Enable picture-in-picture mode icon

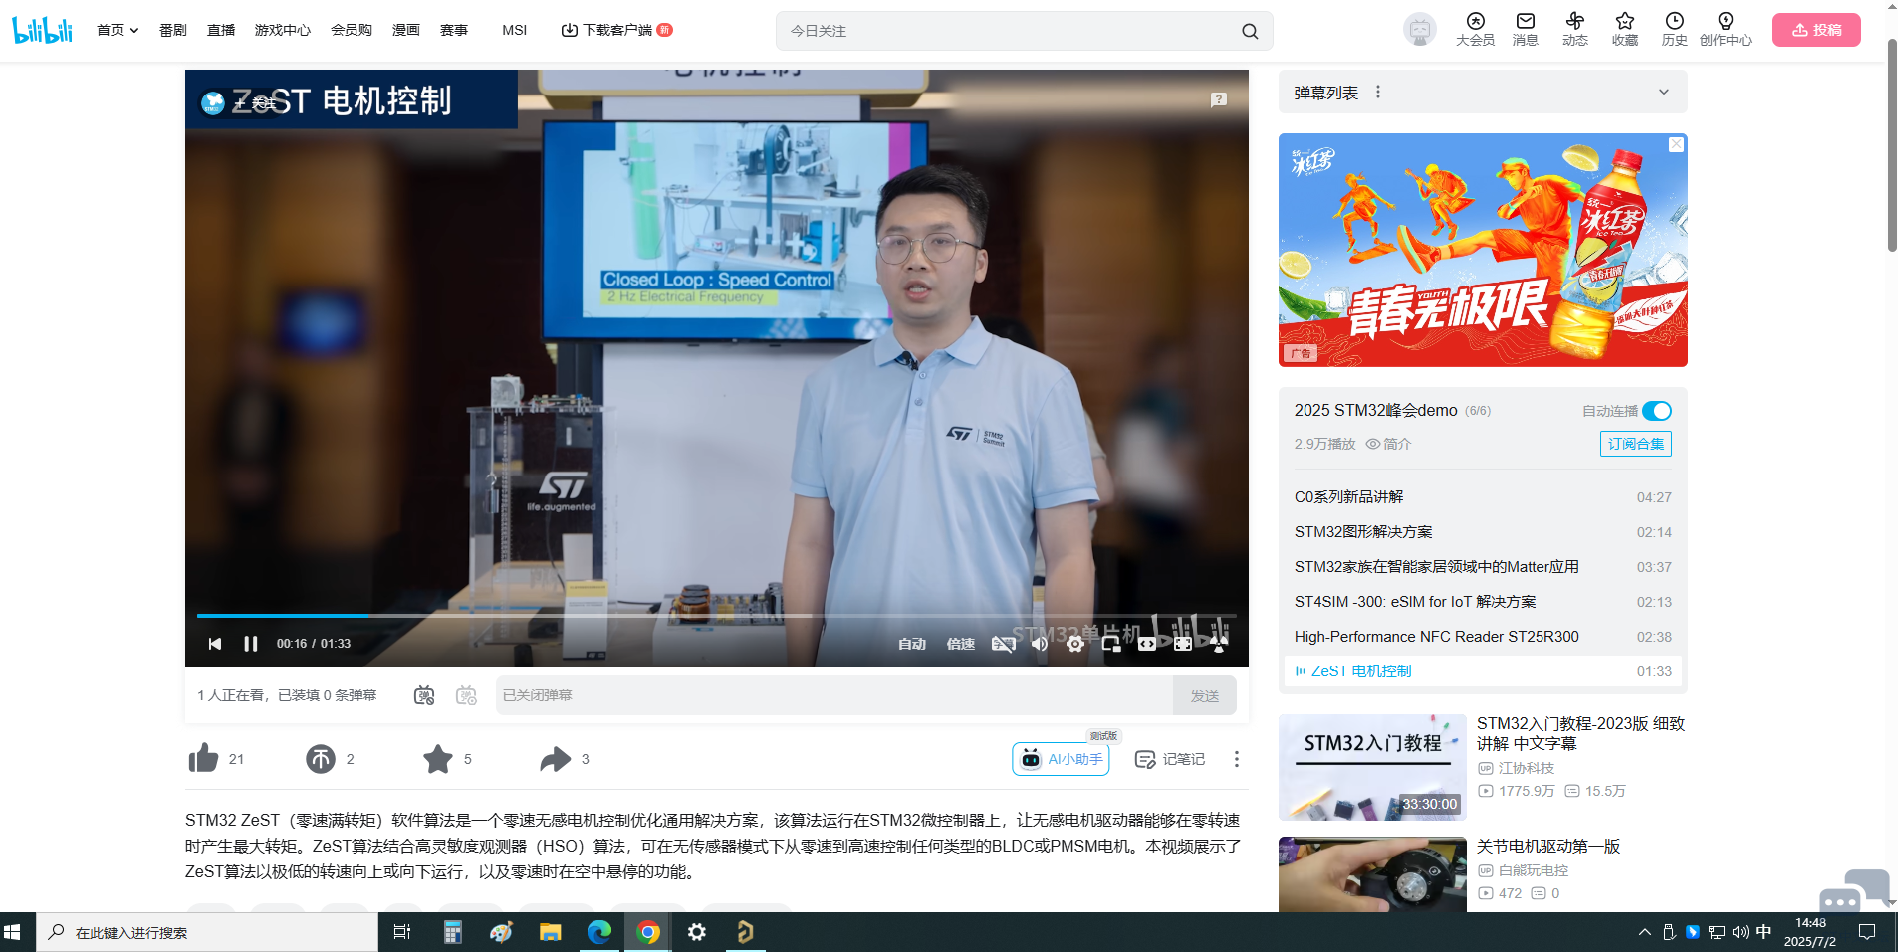[x=1111, y=644]
